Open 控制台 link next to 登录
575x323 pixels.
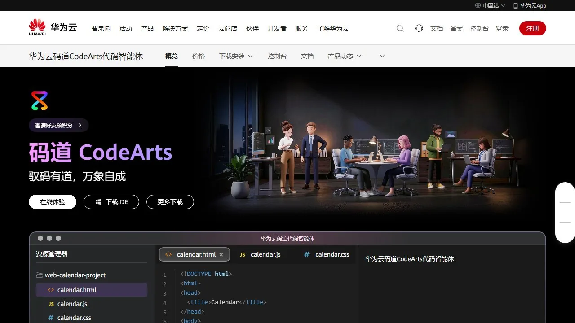click(x=479, y=28)
